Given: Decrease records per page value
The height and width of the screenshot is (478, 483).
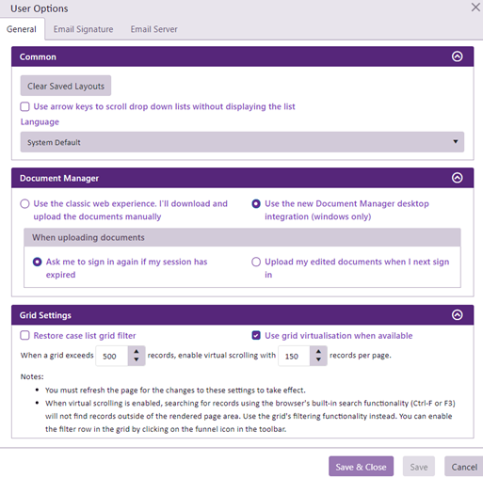Looking at the screenshot, I should point(318,359).
